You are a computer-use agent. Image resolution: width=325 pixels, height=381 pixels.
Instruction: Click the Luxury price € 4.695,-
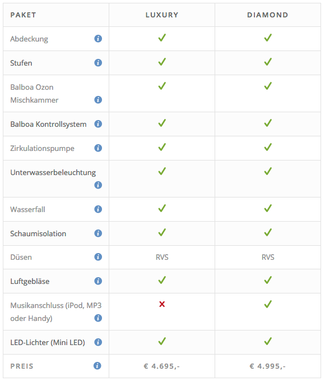tap(161, 366)
